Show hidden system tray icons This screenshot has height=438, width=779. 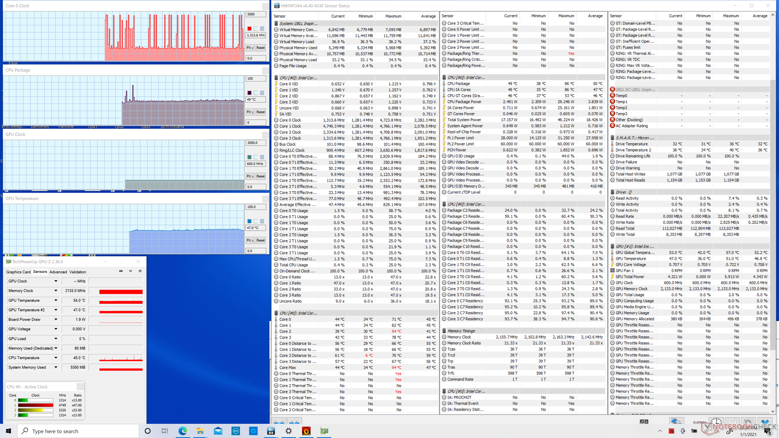660,431
